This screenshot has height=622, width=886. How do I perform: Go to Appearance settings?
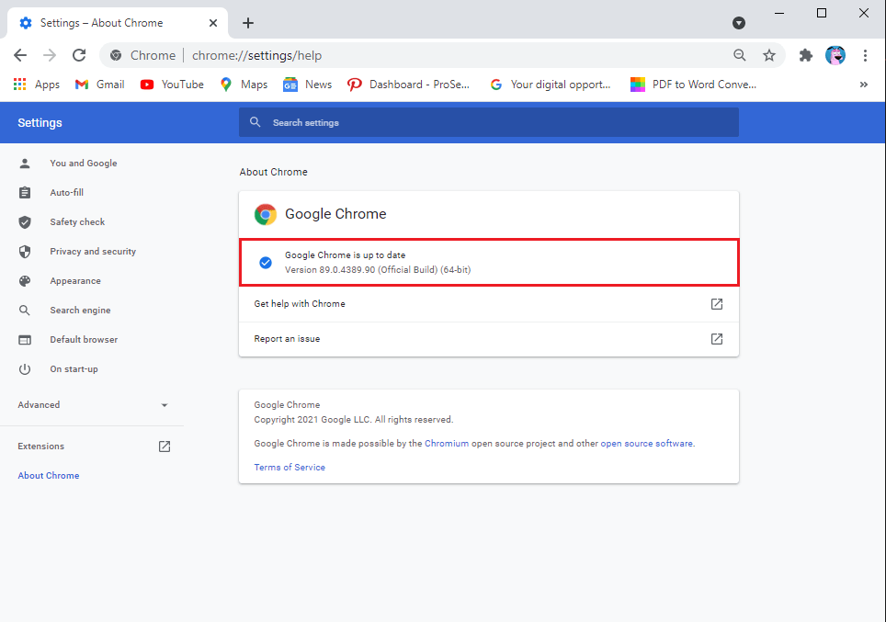(75, 281)
